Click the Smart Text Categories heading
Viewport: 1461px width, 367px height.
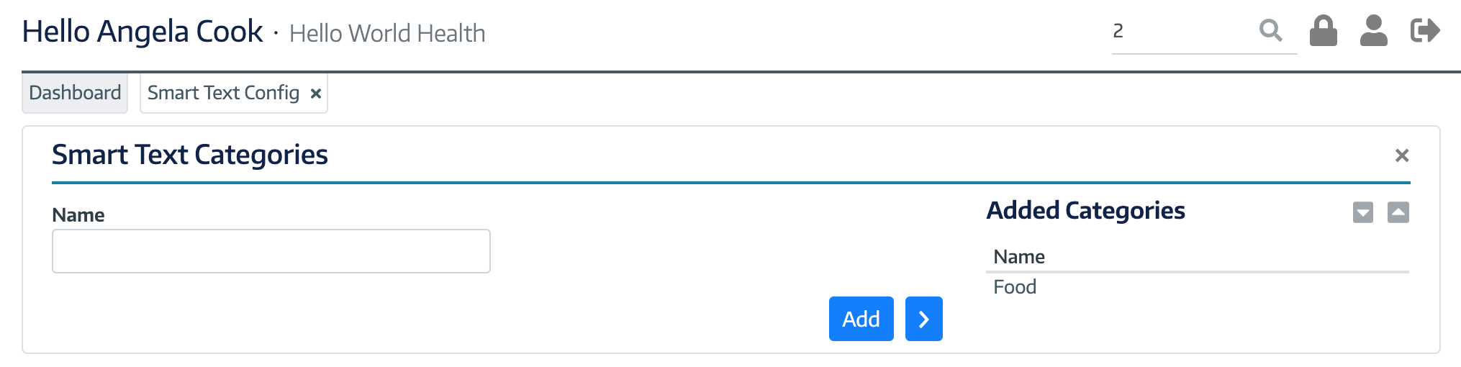coord(190,155)
